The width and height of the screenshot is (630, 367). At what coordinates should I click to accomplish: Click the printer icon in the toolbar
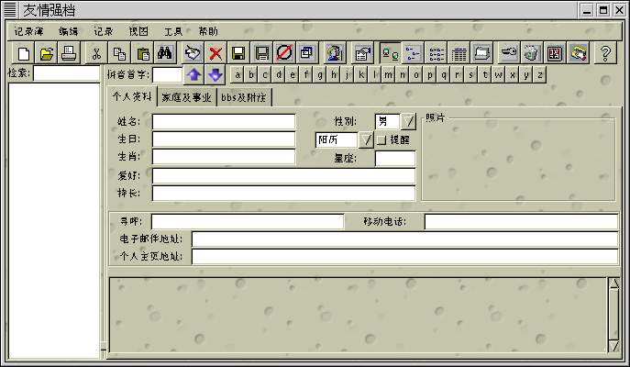pyautogui.click(x=69, y=53)
